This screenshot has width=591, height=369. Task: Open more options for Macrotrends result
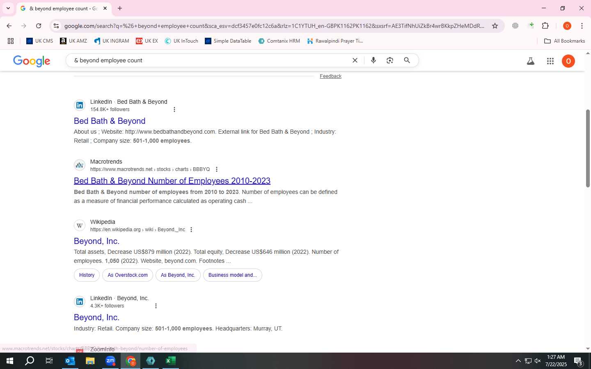click(x=217, y=169)
